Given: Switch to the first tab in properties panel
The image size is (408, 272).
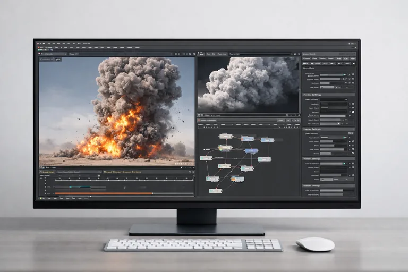Looking at the screenshot, I should click(309, 58).
